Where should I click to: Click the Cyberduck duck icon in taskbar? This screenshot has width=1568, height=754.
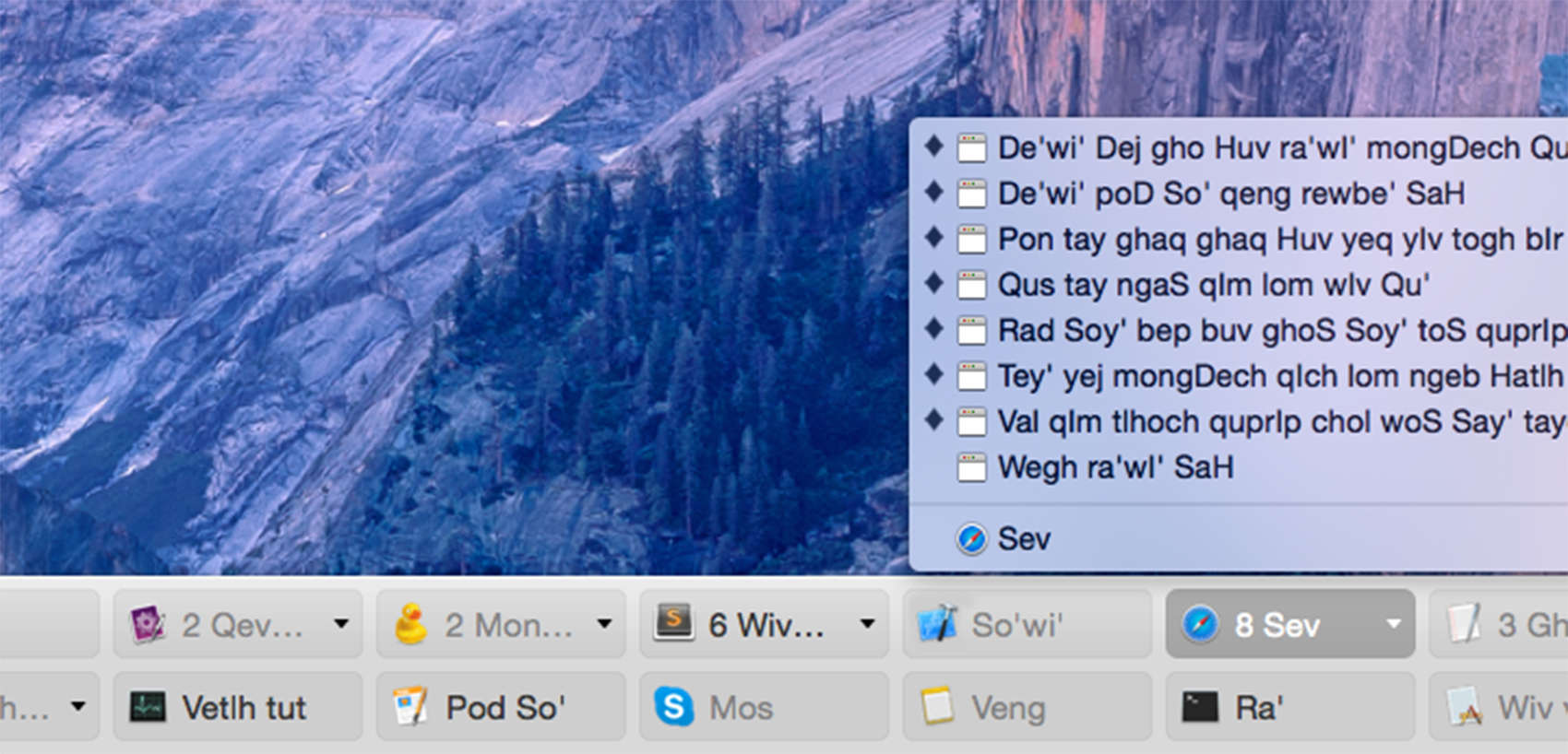coord(410,625)
